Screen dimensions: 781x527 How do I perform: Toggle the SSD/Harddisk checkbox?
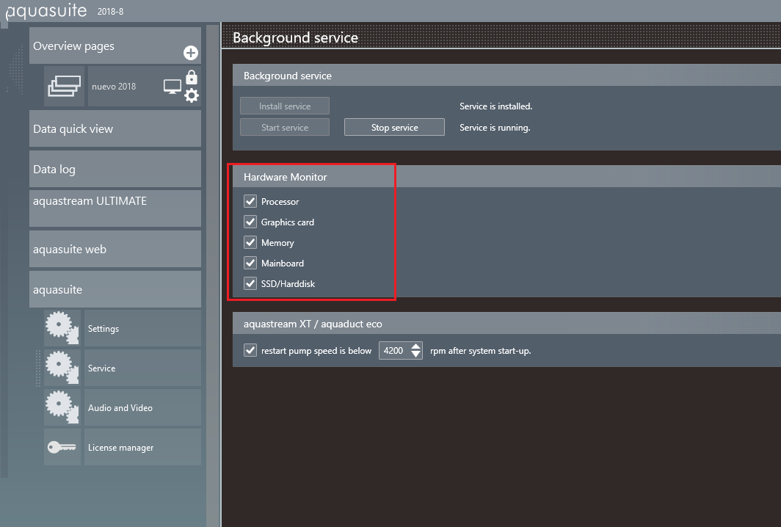pyautogui.click(x=250, y=283)
